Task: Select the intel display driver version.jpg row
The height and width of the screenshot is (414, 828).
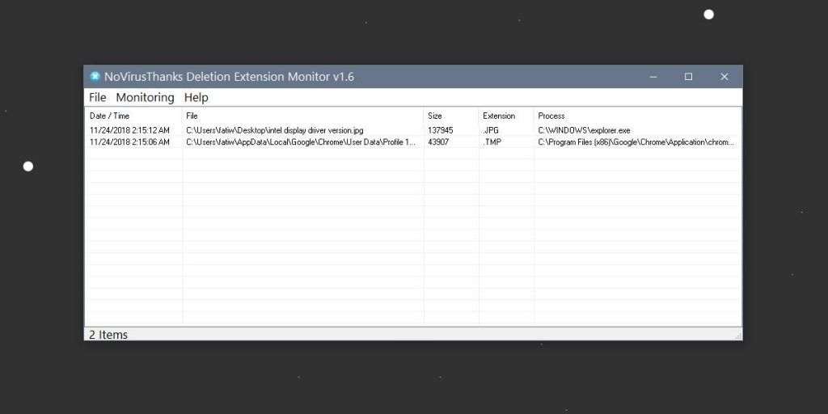Action: (275, 130)
